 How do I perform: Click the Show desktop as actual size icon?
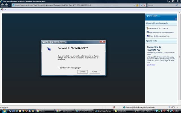[x=148, y=36]
